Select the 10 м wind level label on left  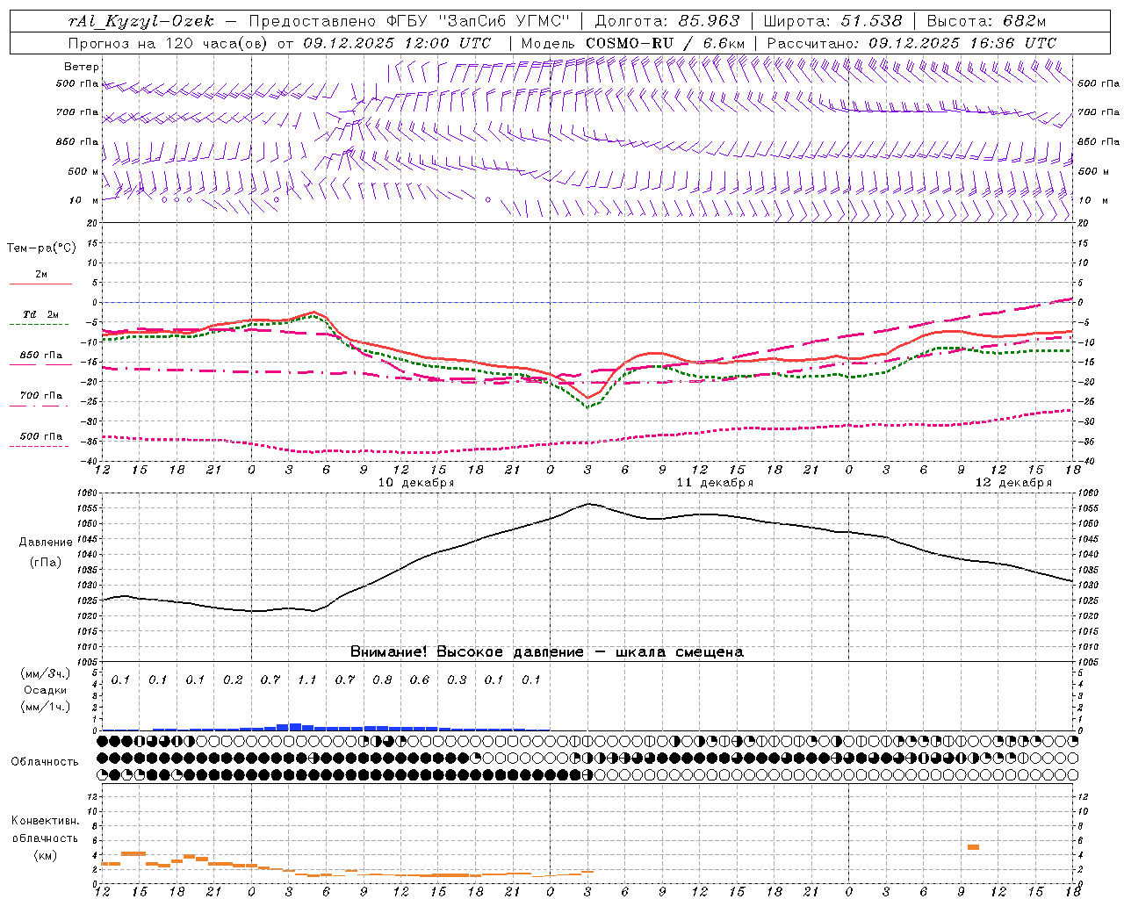coord(84,200)
